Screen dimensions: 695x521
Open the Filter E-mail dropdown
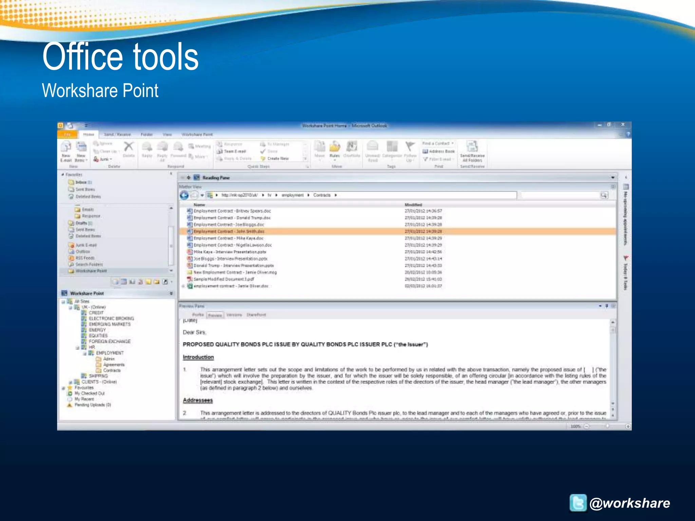tap(438, 159)
